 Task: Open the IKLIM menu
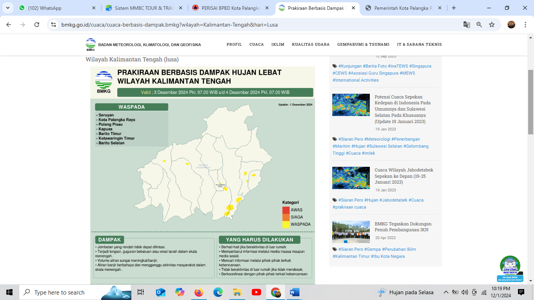[x=278, y=45]
